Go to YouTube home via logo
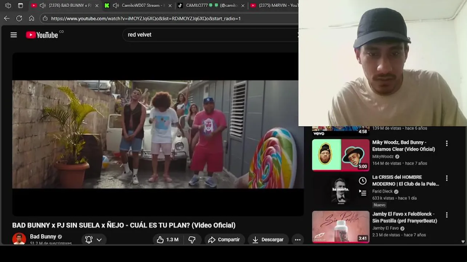 coord(42,35)
